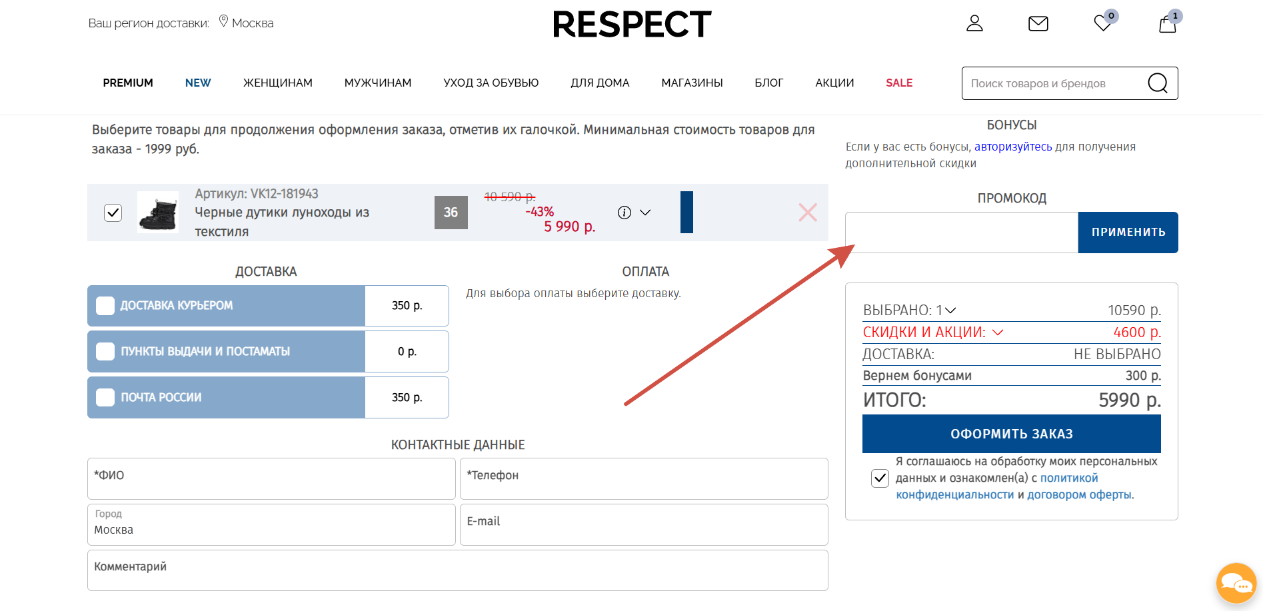This screenshot has width=1263, height=611.
Task: Follow the авторизуйтесь link
Action: [1013, 147]
